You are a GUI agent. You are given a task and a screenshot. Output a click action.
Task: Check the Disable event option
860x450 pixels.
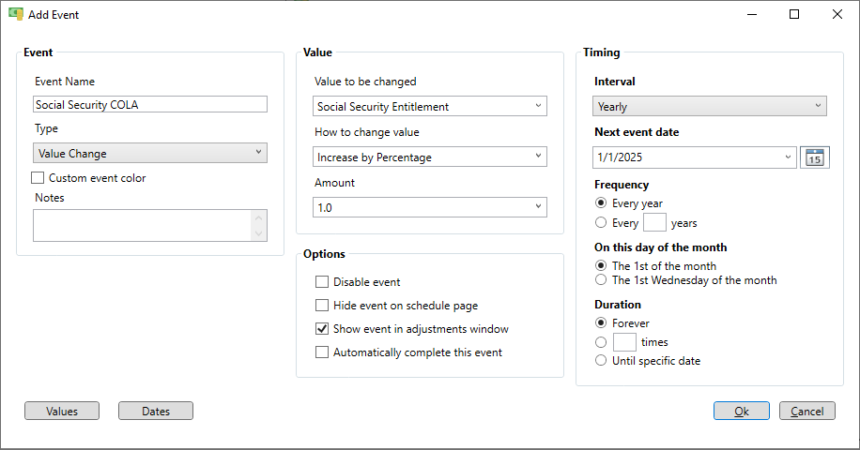(x=322, y=282)
